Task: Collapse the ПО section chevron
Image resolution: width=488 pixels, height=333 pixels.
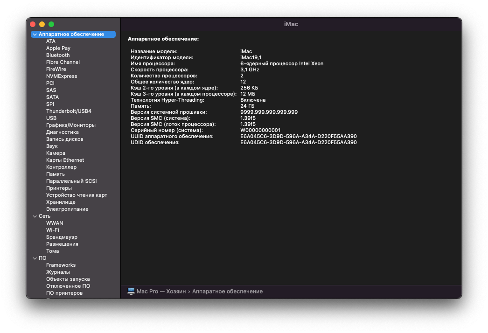Action: (35, 258)
